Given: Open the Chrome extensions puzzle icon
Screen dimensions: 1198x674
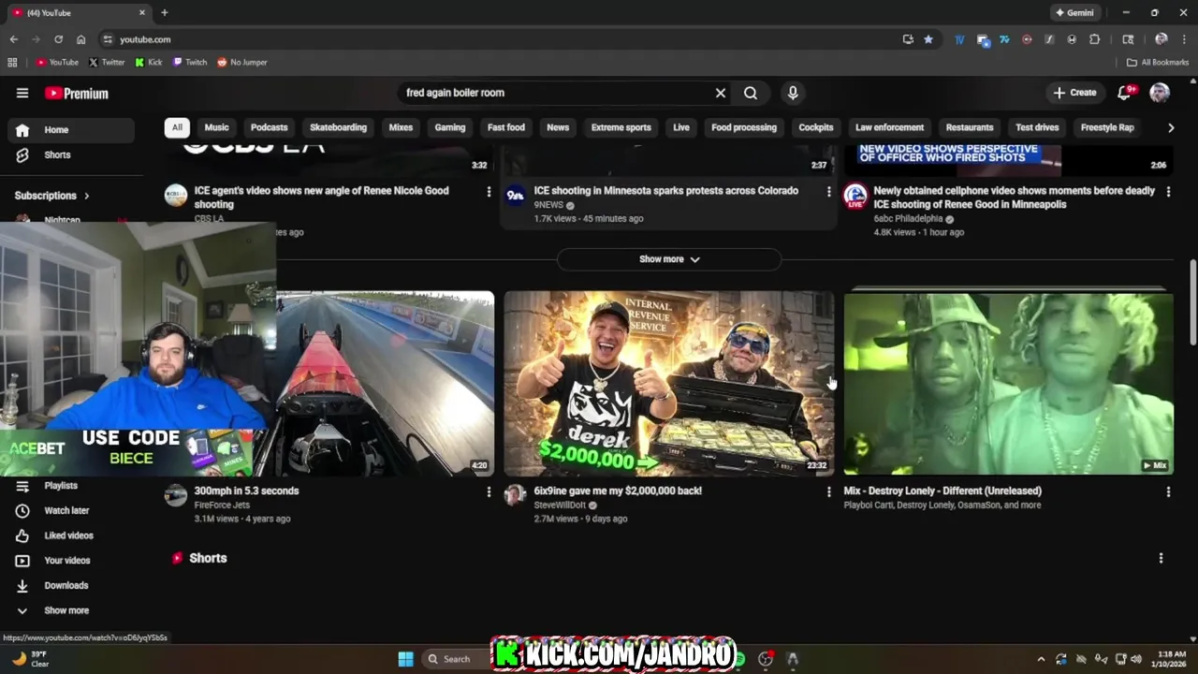Looking at the screenshot, I should pos(1094,39).
